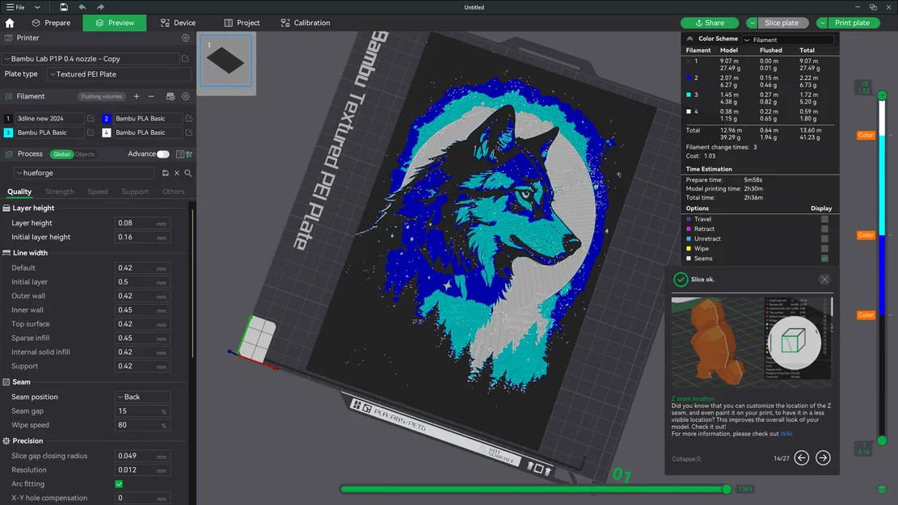Open the hueforge process preset dropdown

click(x=83, y=173)
